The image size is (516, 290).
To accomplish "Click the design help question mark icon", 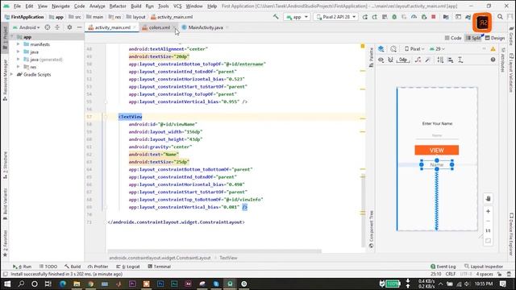I will coord(493,60).
